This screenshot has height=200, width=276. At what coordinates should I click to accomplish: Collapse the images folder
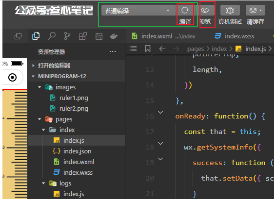(x=39, y=87)
